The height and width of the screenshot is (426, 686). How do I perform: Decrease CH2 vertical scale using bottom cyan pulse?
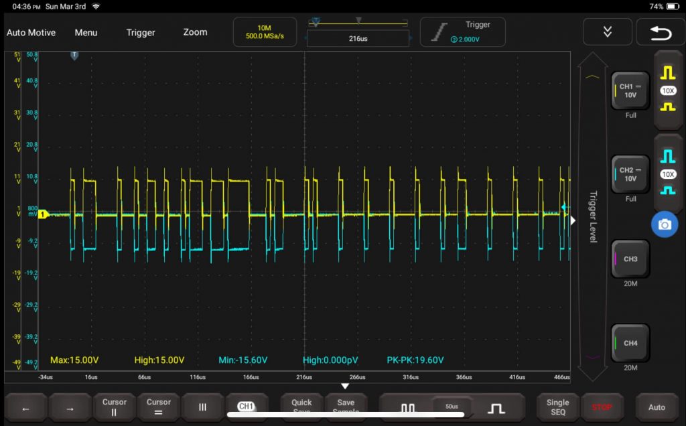[x=667, y=190]
